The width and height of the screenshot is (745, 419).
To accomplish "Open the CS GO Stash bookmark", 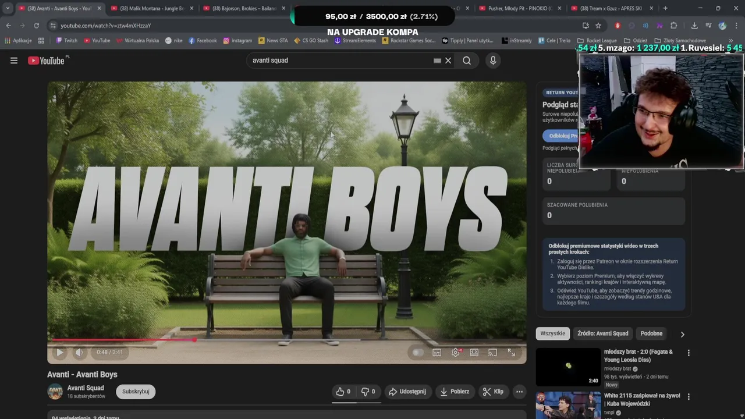I will click(x=311, y=41).
